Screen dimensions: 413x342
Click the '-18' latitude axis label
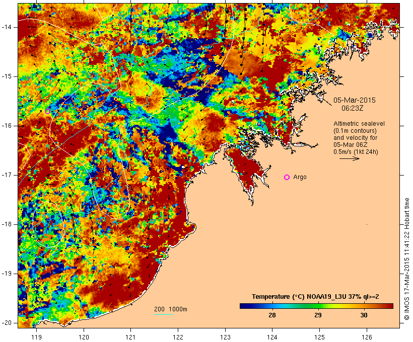click(7, 224)
